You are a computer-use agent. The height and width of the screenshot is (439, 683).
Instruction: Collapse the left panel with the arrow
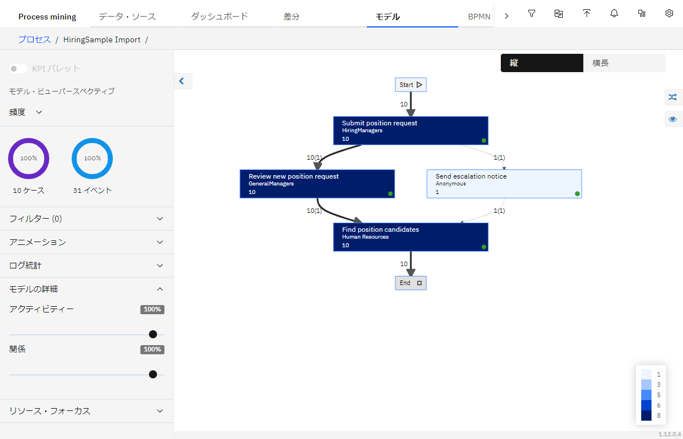(x=182, y=81)
